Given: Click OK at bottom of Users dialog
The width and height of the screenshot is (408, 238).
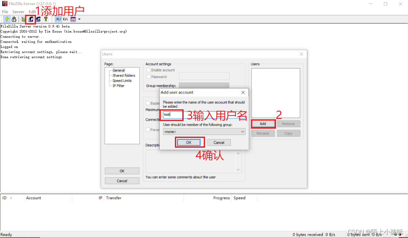Looking at the screenshot, I should [122, 171].
